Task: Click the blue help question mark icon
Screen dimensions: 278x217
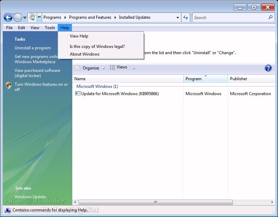Action: [x=268, y=68]
